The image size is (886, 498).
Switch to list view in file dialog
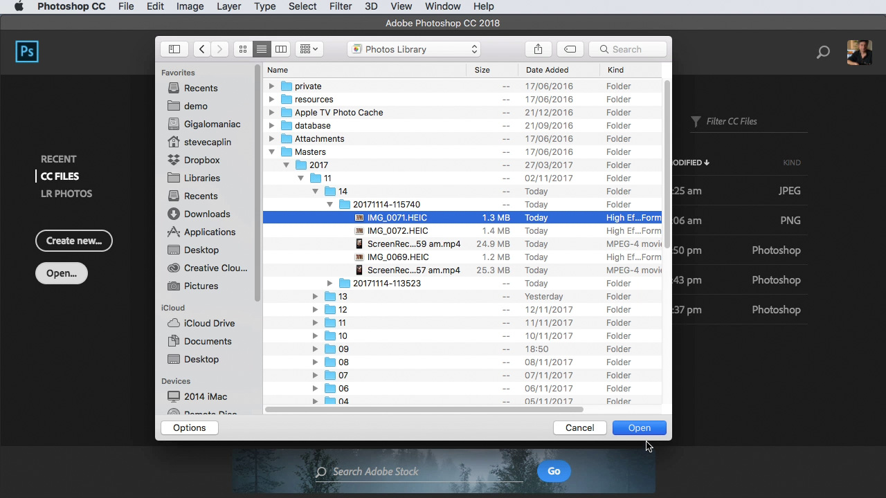point(262,49)
